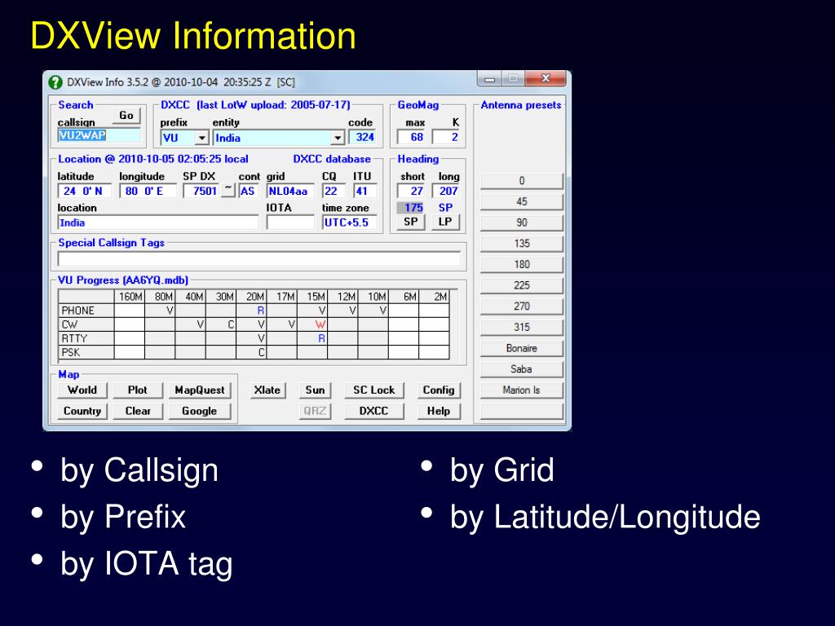835x626 pixels.
Task: Click the highlighted 175 heading value
Action: pyautogui.click(x=411, y=208)
